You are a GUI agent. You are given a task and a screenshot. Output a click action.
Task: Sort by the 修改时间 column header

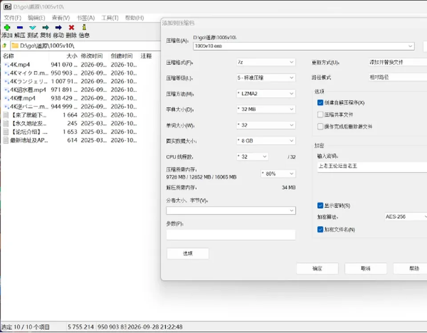tap(92, 56)
